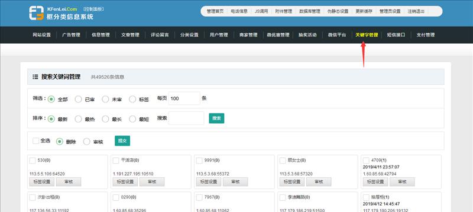Click the 搜索关键词管理 heading
The image size is (473, 212).
pos(61,77)
